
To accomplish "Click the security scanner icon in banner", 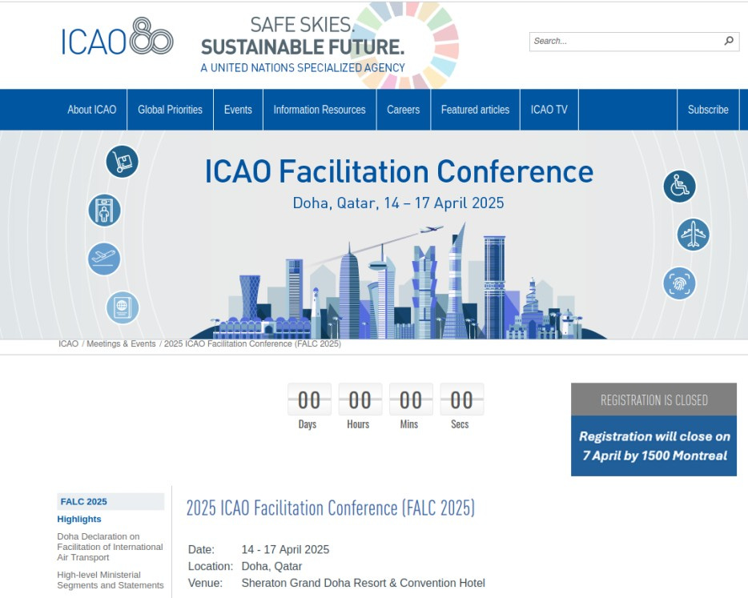I will pyautogui.click(x=104, y=211).
